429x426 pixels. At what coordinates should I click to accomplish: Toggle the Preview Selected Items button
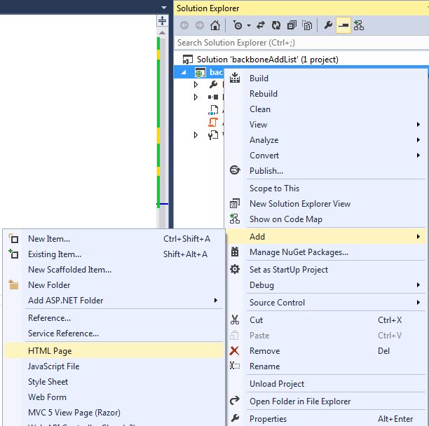click(x=343, y=25)
